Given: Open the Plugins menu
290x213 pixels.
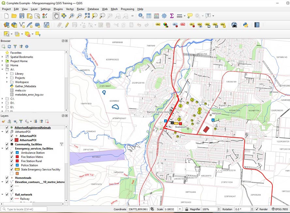Looking at the screenshot, I should (58, 9).
